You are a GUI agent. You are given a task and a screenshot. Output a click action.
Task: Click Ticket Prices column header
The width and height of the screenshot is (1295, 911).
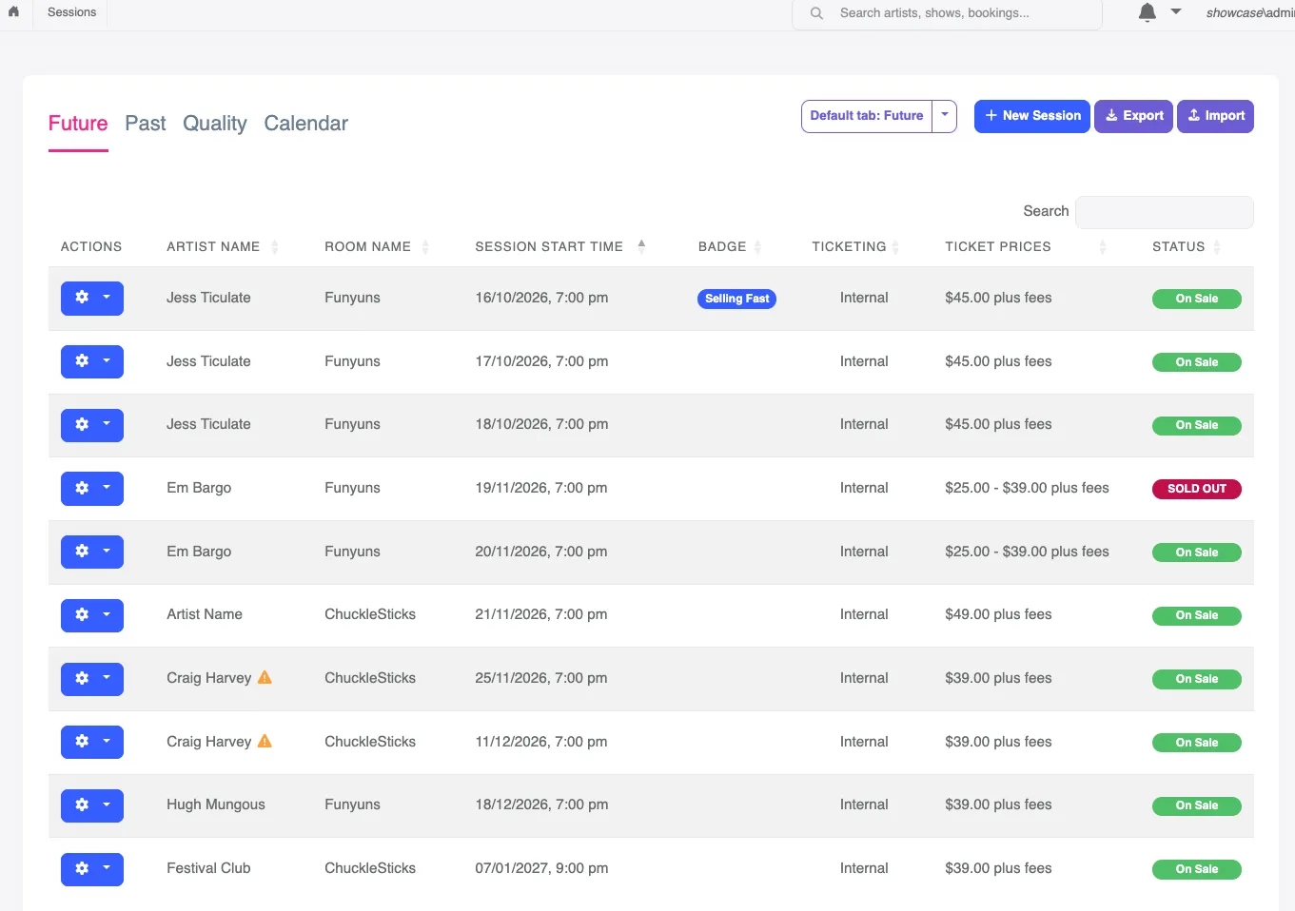coord(998,246)
